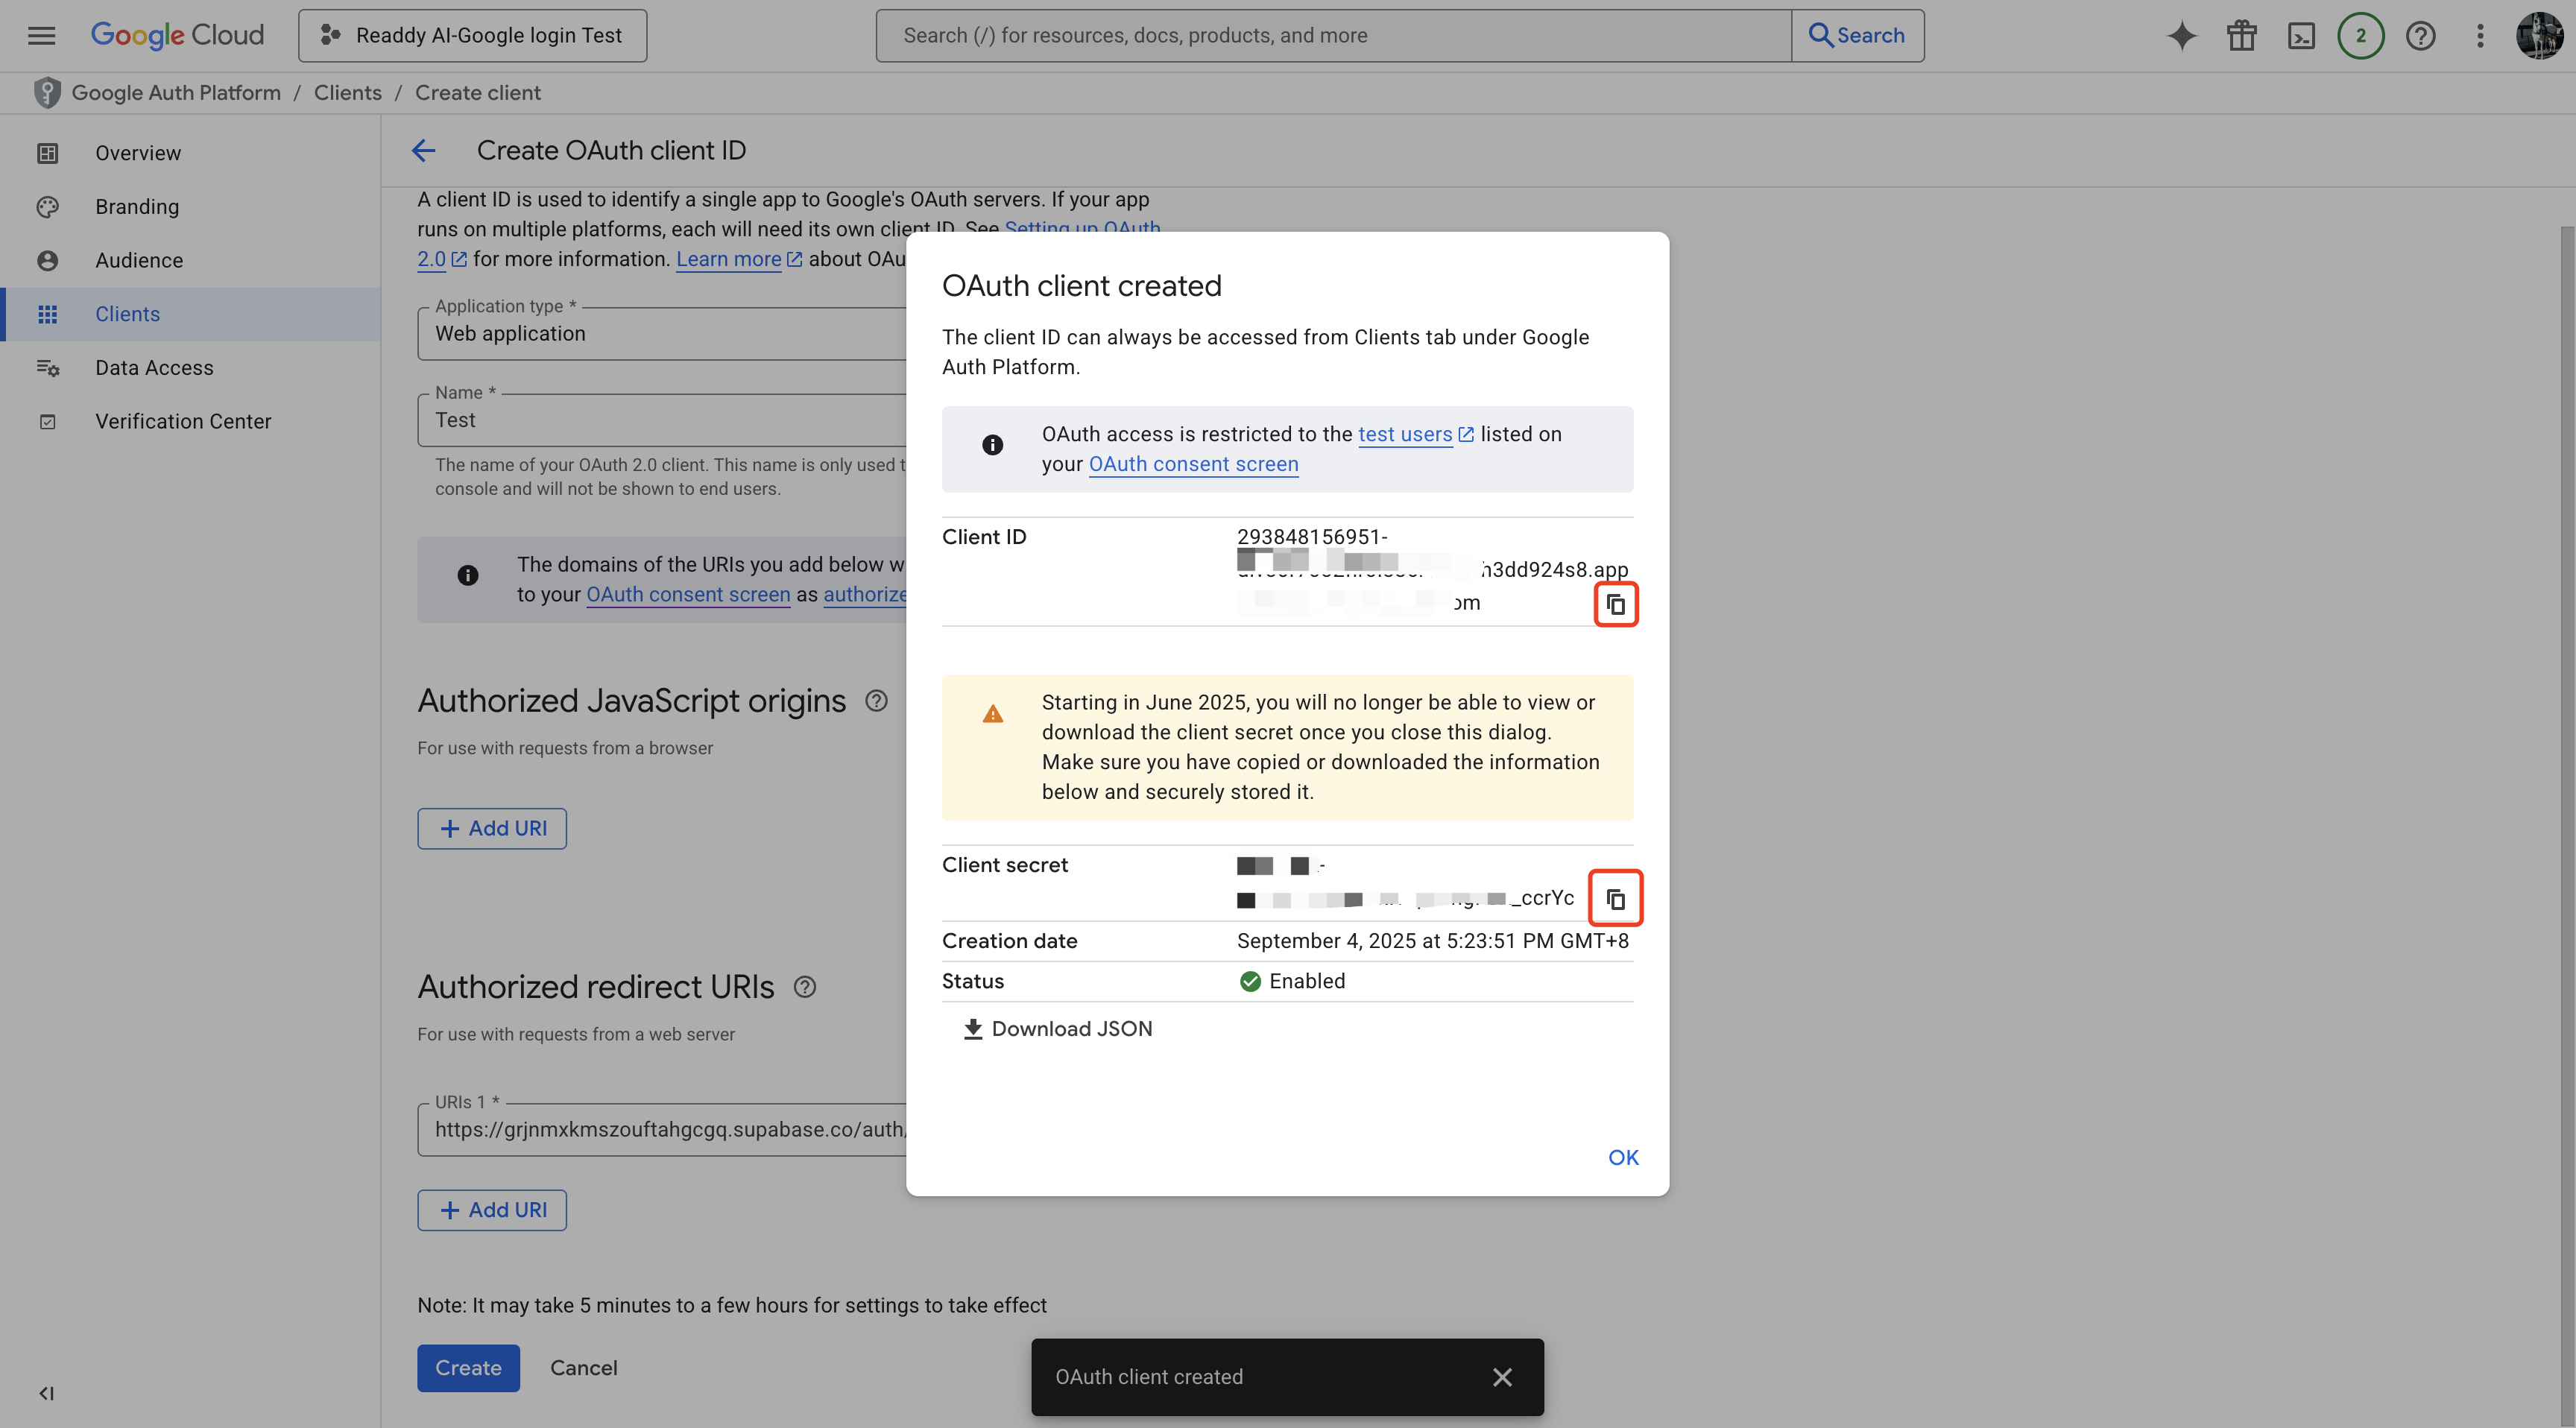Open the help question mark menu

[2420, 36]
